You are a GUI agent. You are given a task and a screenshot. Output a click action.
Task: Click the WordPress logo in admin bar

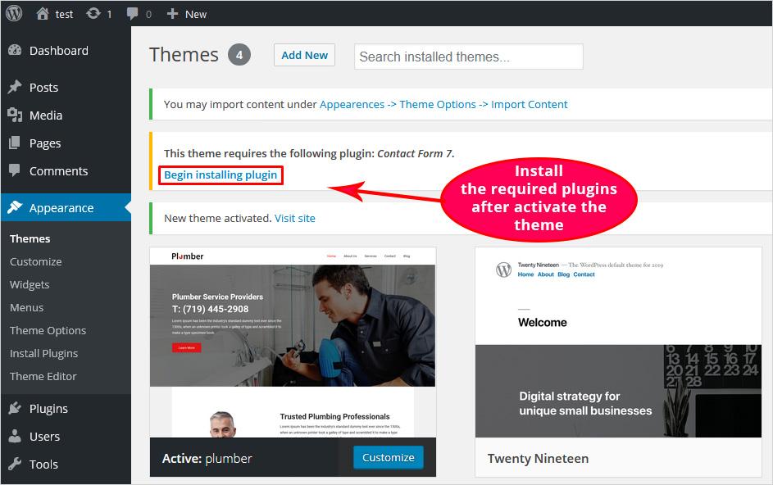14,13
